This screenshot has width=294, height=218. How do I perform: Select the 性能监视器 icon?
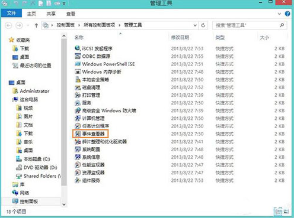coord(78,165)
